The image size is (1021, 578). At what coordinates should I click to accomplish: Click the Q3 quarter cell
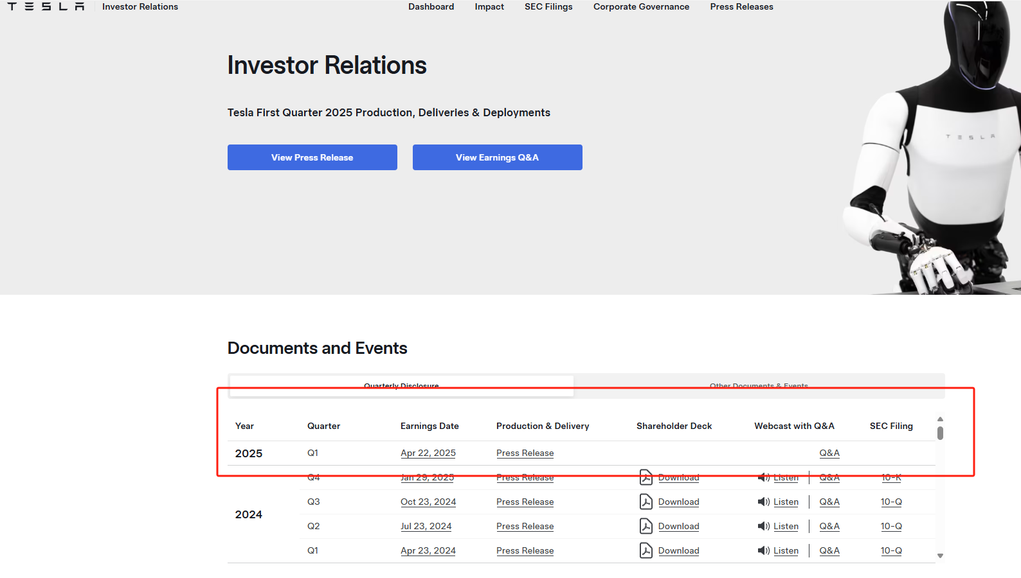click(x=313, y=502)
